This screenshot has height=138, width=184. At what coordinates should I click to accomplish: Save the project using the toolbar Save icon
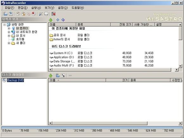click(11, 14)
